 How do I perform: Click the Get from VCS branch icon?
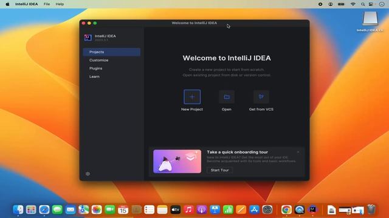click(x=261, y=97)
